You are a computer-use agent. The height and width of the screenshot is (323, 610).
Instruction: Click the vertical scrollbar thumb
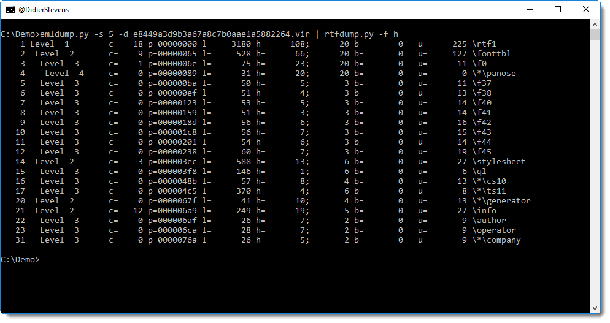pos(595,34)
